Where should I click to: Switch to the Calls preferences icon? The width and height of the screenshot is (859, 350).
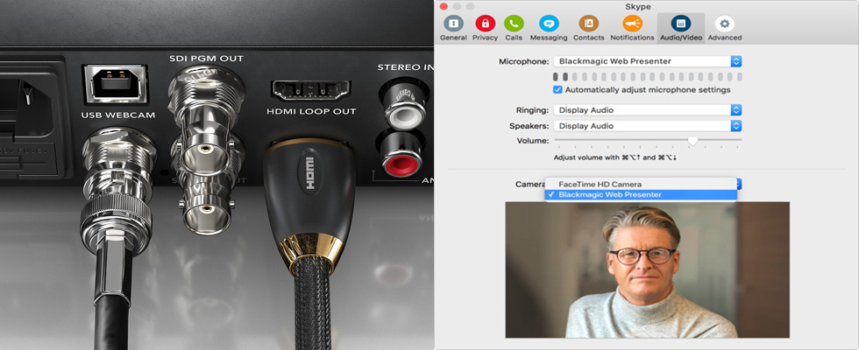[x=514, y=26]
